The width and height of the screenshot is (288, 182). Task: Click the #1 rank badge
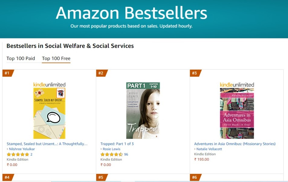(x=7, y=73)
